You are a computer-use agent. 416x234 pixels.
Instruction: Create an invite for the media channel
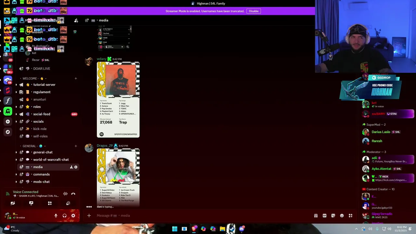[71, 167]
